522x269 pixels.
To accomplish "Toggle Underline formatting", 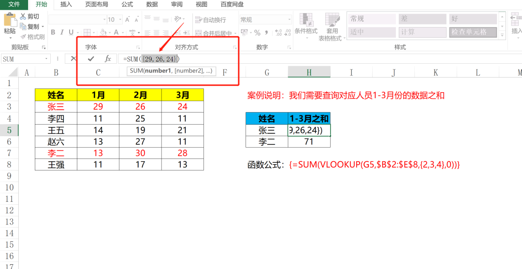I will pos(71,32).
